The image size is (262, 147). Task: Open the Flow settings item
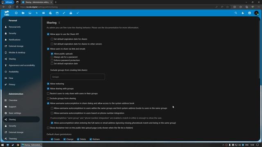click(21, 78)
